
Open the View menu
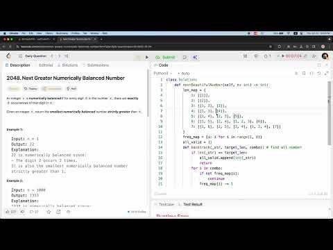click(39, 33)
